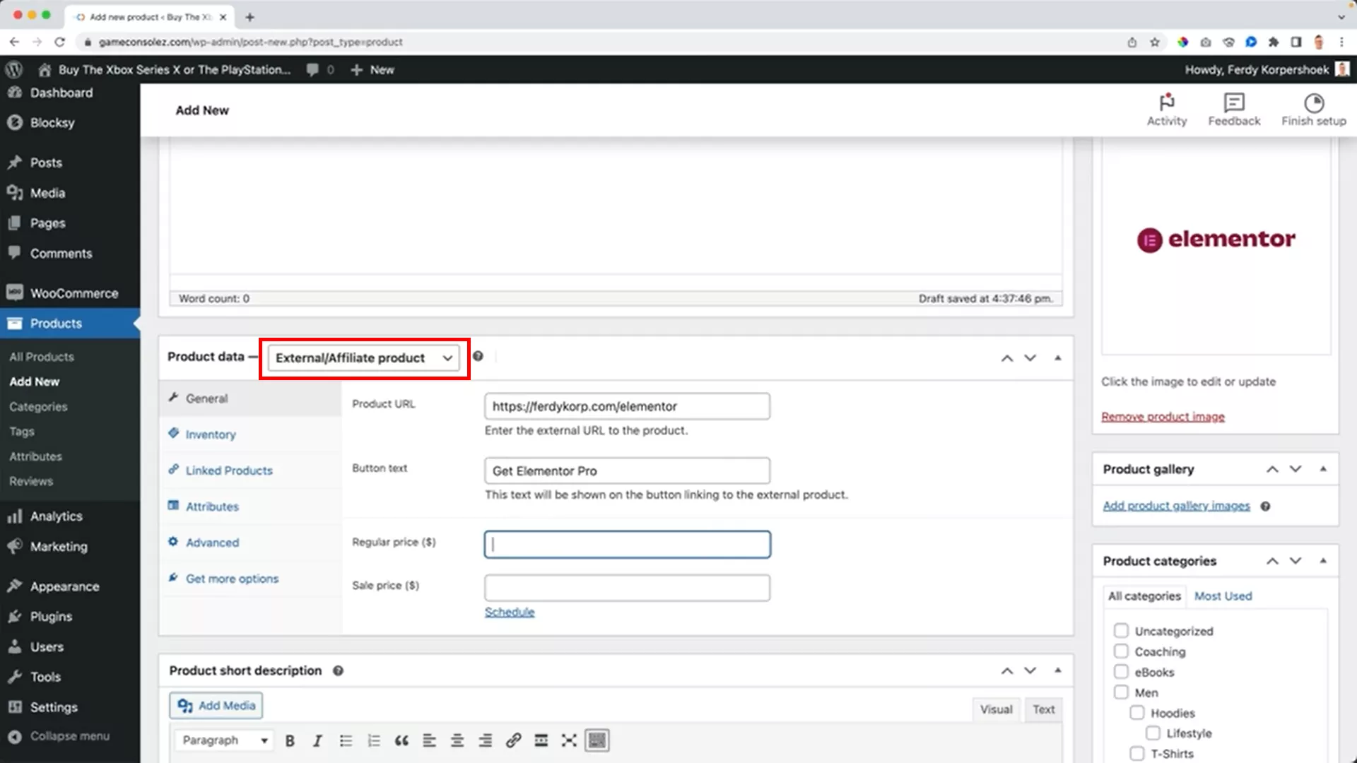Switch to the Text editor tab
1357x763 pixels.
[1043, 709]
